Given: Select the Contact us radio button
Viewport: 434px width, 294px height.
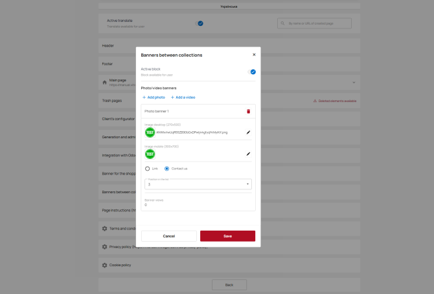Looking at the screenshot, I should (166, 169).
